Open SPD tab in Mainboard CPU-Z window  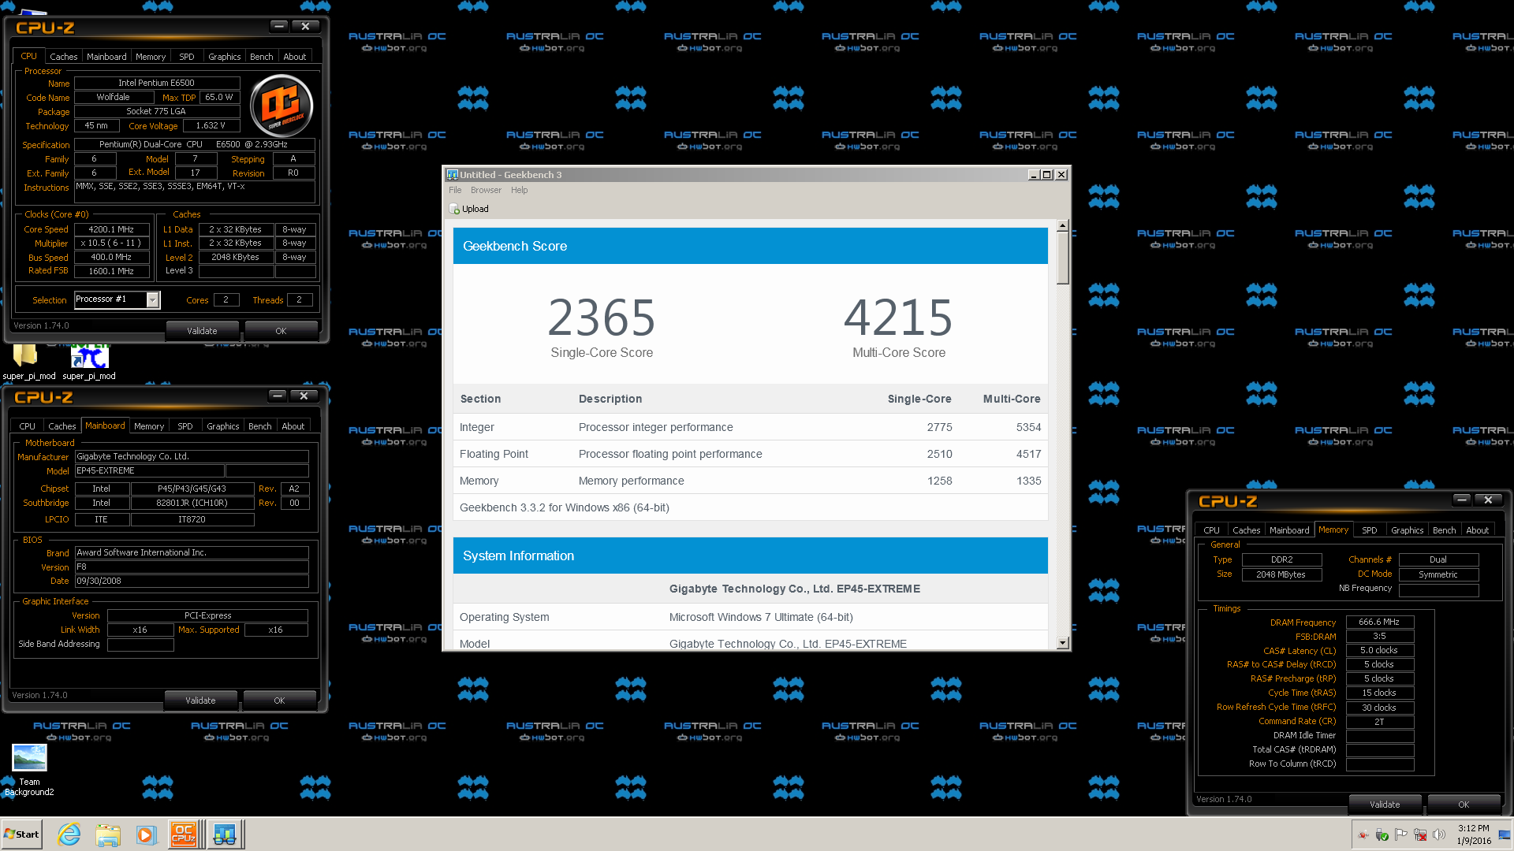[x=185, y=426]
